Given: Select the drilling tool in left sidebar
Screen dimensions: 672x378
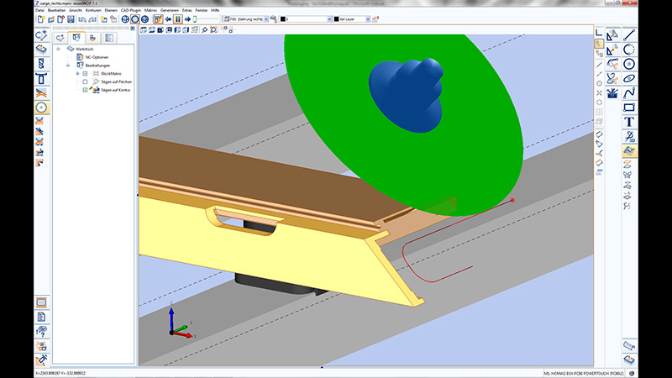Looking at the screenshot, I should (x=41, y=64).
